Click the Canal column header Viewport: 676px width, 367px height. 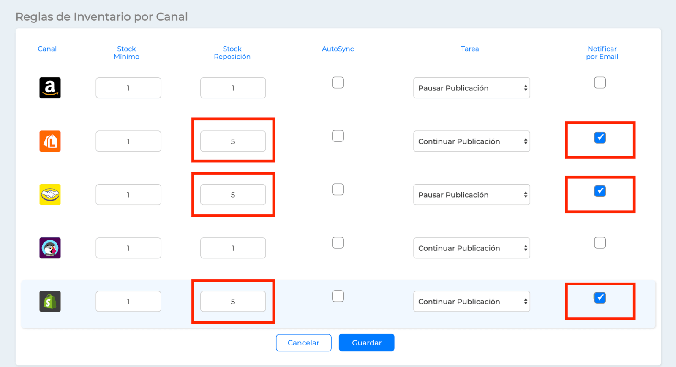[x=47, y=49]
